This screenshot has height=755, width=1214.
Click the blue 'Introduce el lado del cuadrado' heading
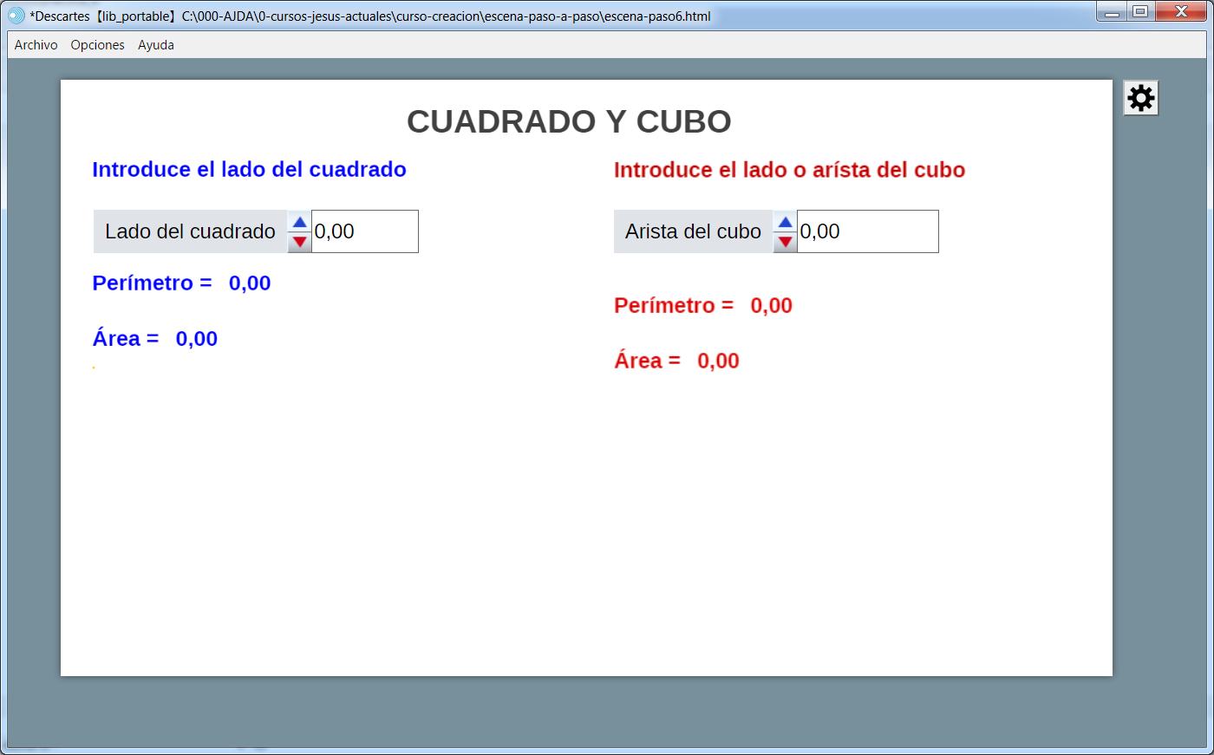(249, 169)
